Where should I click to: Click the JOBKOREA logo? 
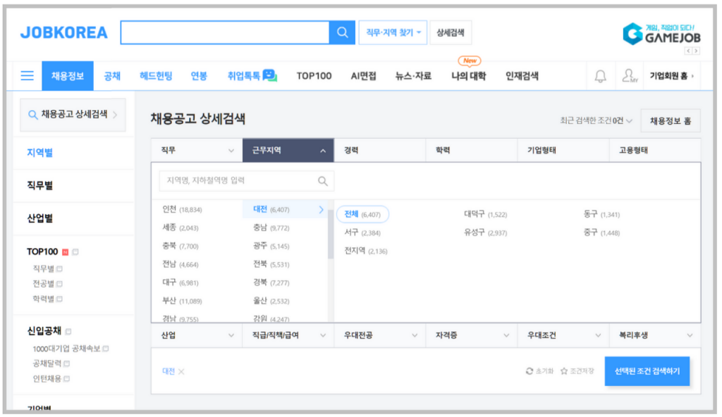(64, 32)
